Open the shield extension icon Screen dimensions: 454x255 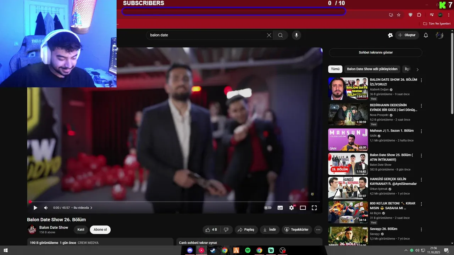411,15
